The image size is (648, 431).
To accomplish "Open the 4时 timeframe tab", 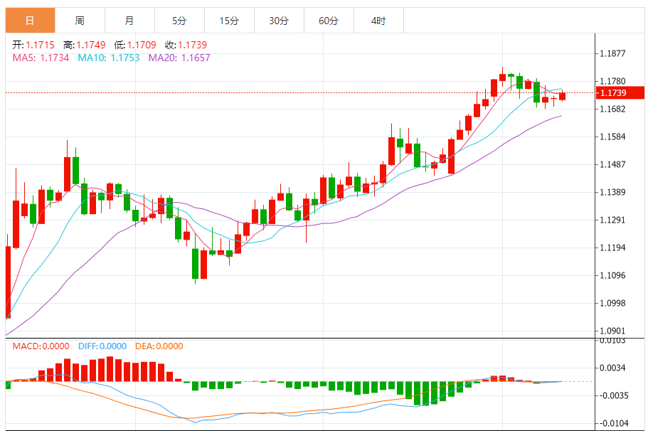I will (x=378, y=20).
